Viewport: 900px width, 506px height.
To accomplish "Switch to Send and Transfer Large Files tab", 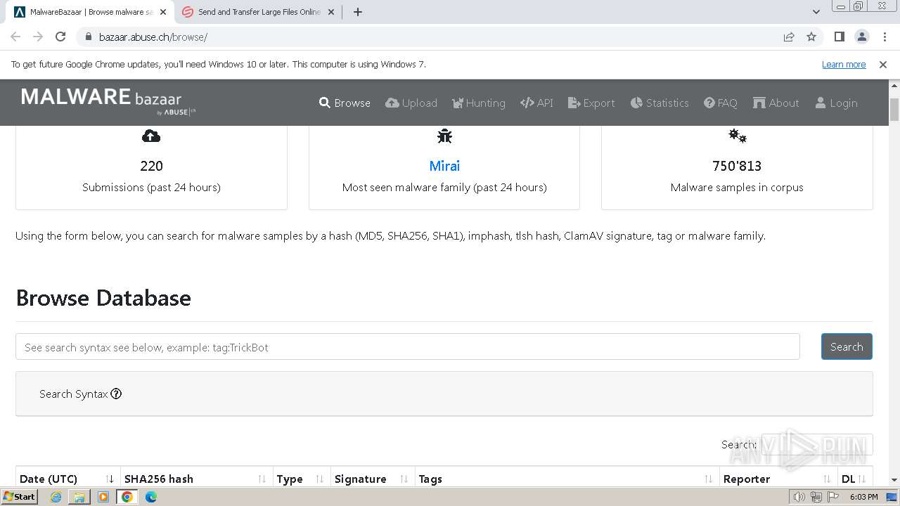I will point(258,12).
